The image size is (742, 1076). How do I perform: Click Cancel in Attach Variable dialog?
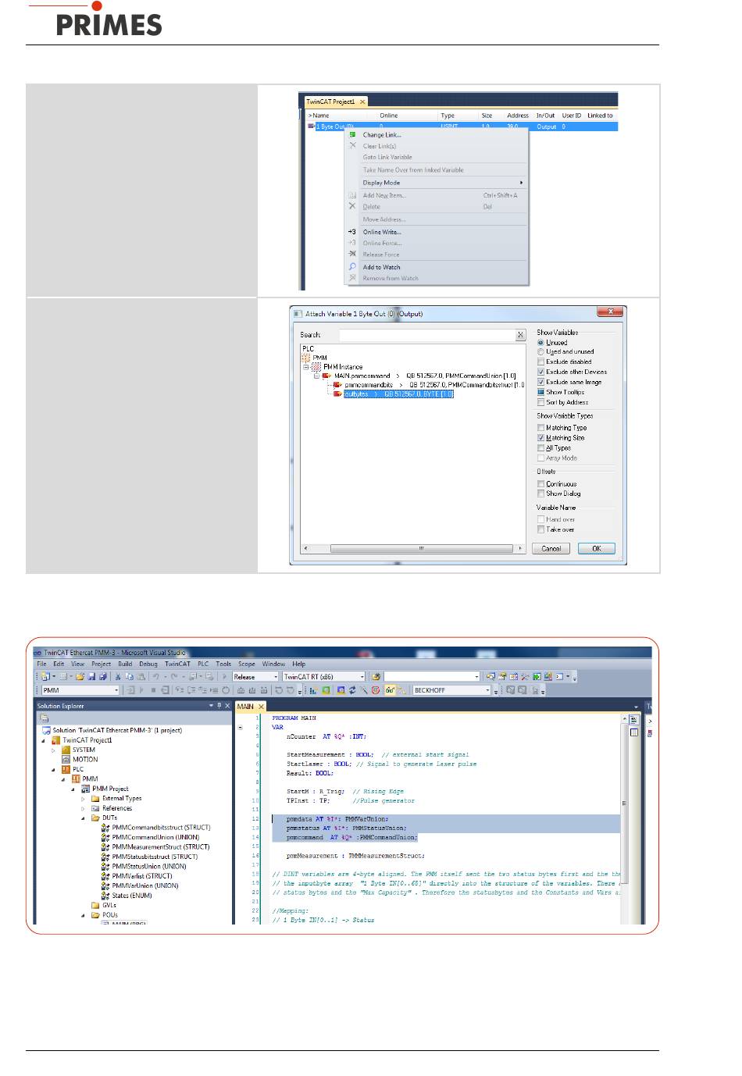[x=551, y=548]
